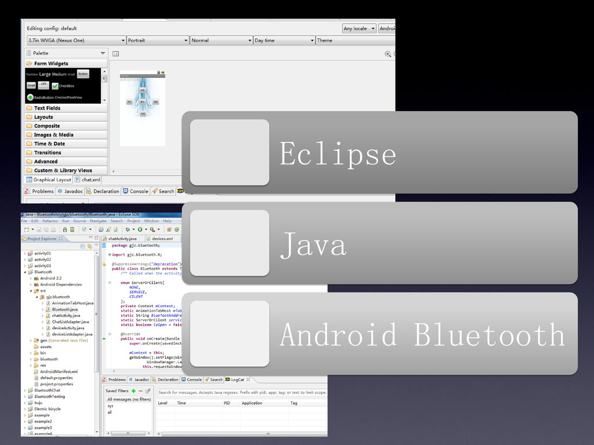Open the Day time dropdown
594x445 pixels.
[284, 40]
